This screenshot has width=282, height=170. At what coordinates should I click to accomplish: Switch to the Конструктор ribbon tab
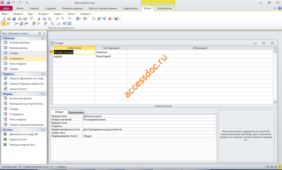coord(164,9)
